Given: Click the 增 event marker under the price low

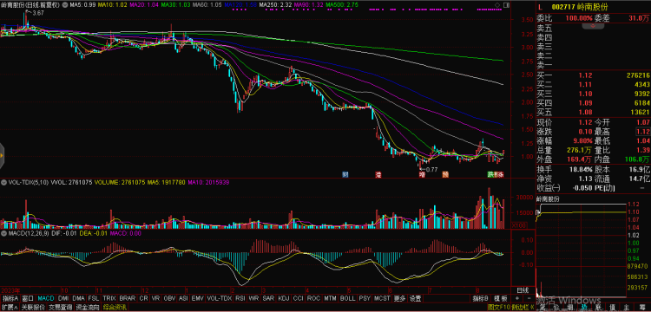Looking at the screenshot, I should [x=422, y=174].
